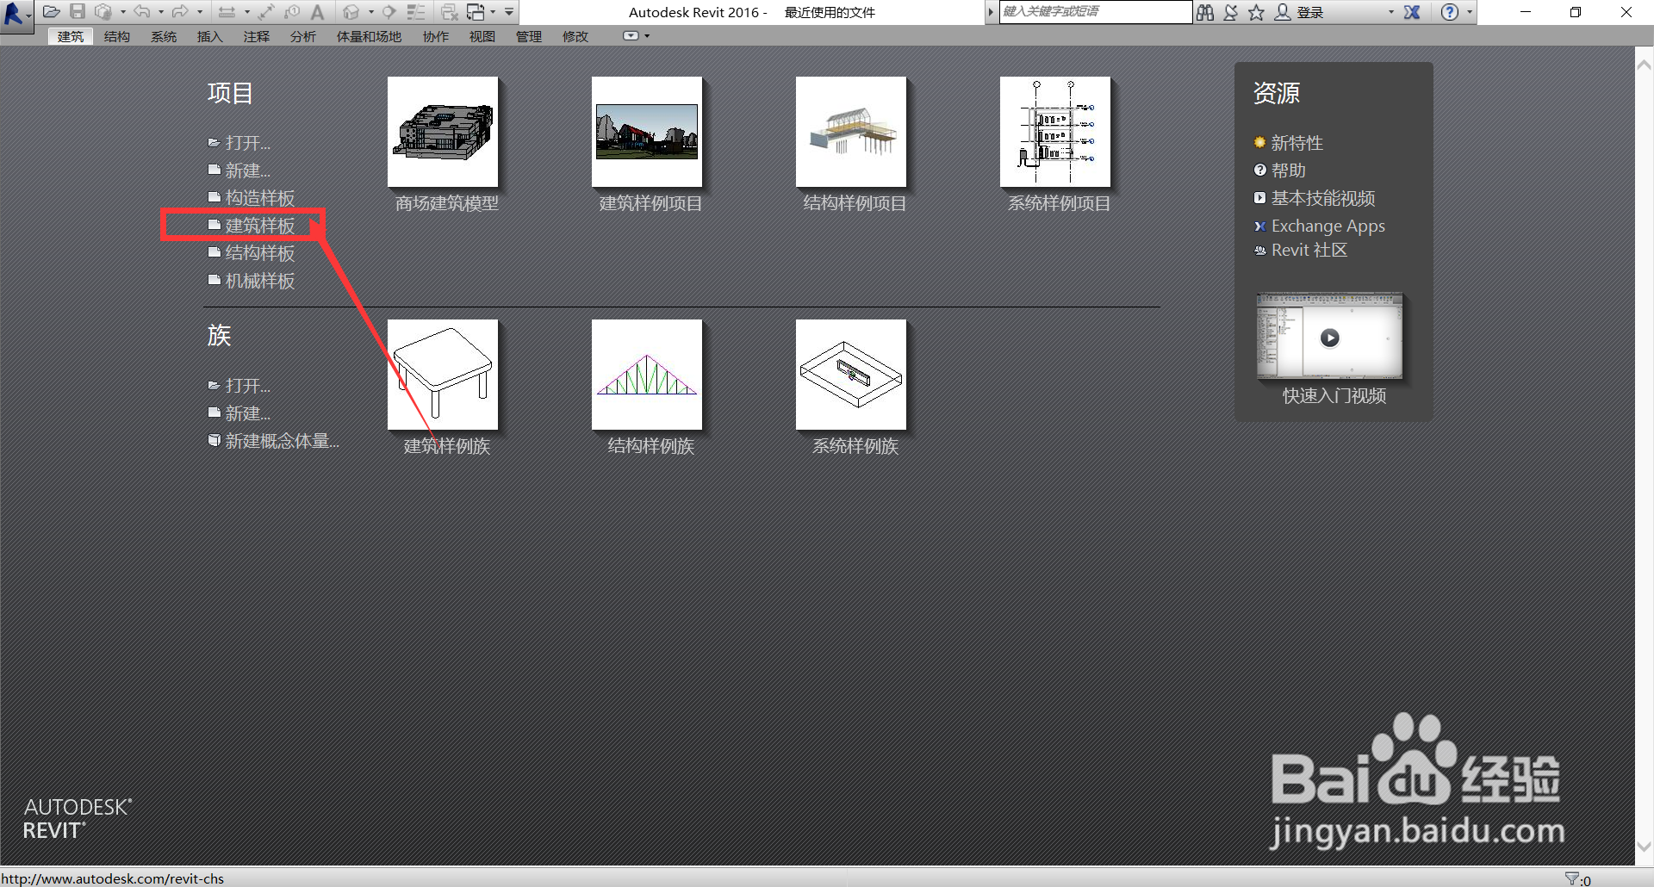The image size is (1654, 887).
Task: Expand the 3D view dropdown arrow
Action: click(x=371, y=12)
